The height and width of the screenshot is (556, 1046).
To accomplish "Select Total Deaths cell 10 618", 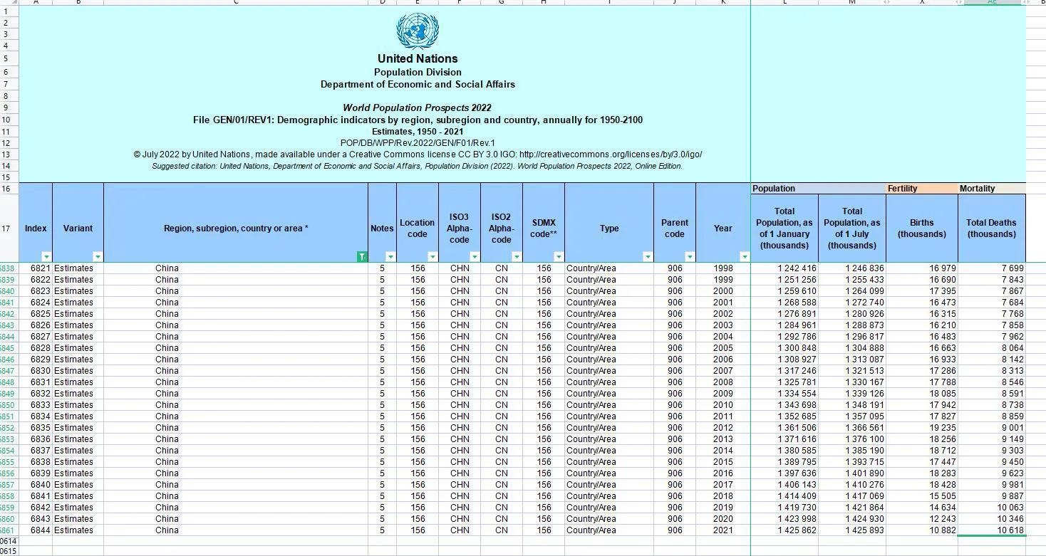I will click(991, 530).
